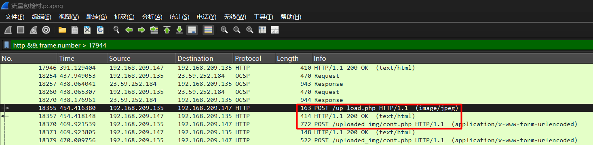The height and width of the screenshot is (145, 593).
Task: Sort by the Source column header
Action: (x=141, y=58)
